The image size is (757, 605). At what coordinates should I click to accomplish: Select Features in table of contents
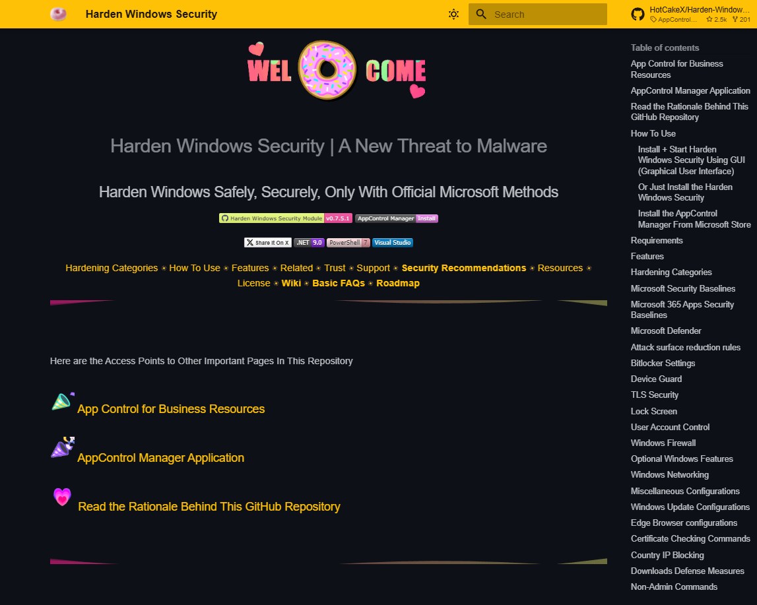click(647, 256)
